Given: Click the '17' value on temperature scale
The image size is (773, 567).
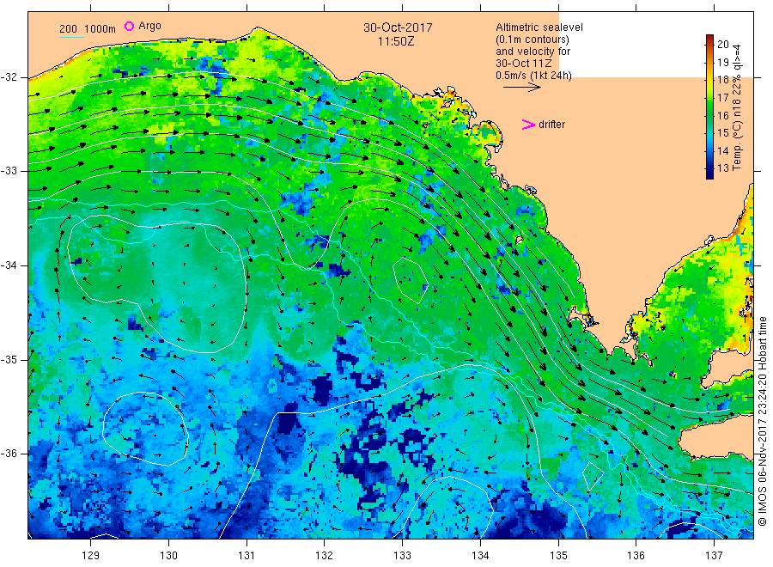Looking at the screenshot, I should [722, 98].
